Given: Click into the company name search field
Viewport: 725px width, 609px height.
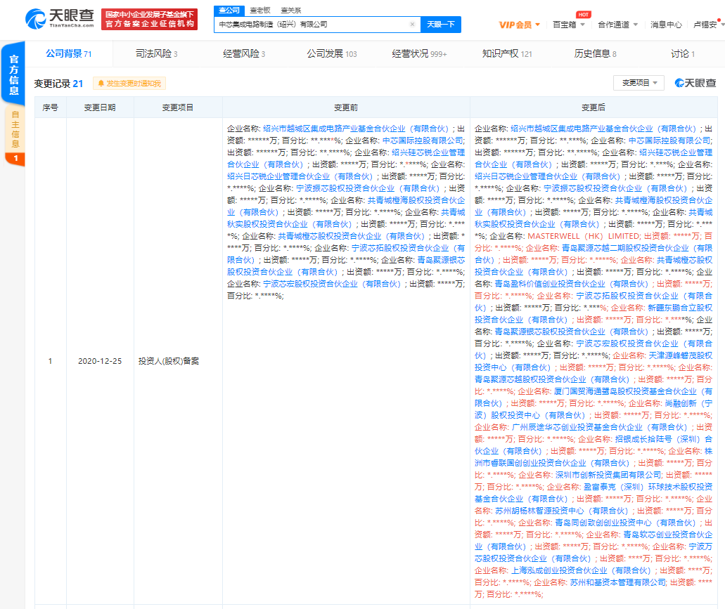Looking at the screenshot, I should [309, 25].
